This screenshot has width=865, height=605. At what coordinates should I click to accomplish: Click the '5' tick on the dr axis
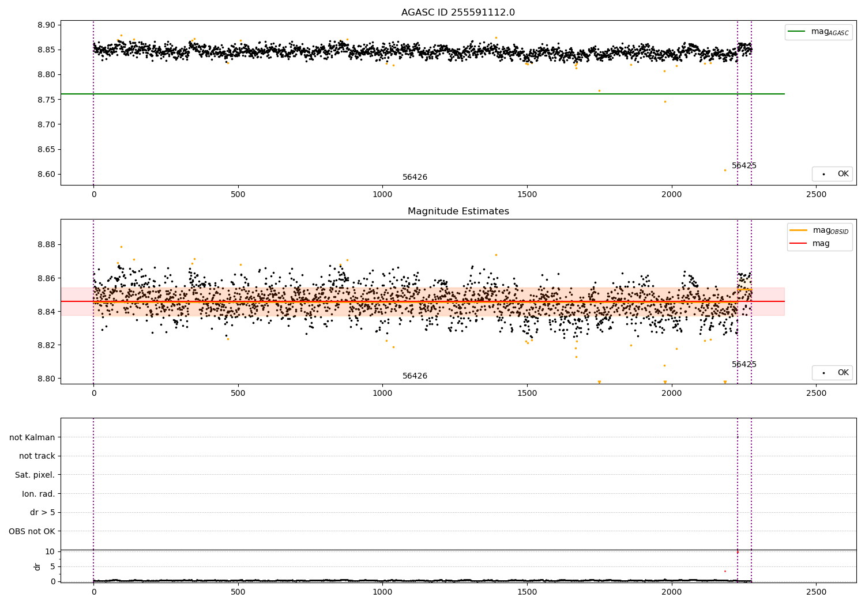point(52,566)
